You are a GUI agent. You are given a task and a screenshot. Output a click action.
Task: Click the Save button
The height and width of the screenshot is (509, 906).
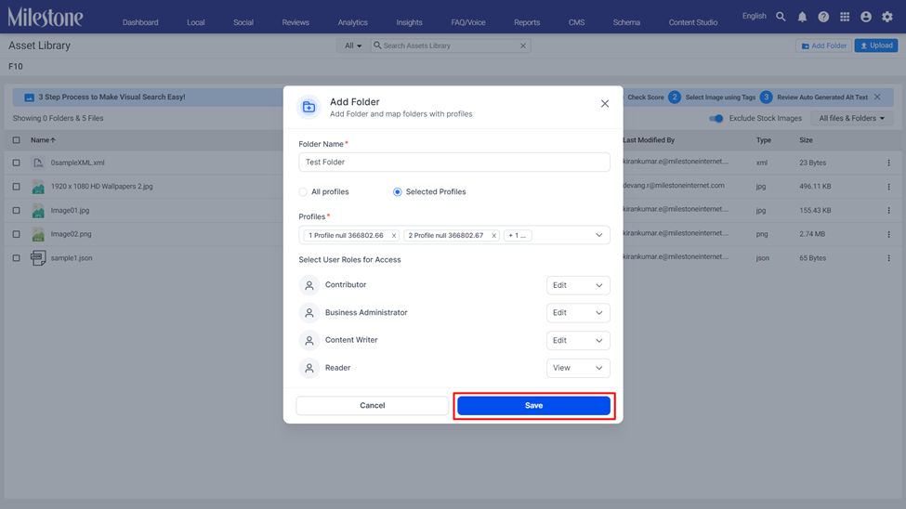click(x=534, y=406)
